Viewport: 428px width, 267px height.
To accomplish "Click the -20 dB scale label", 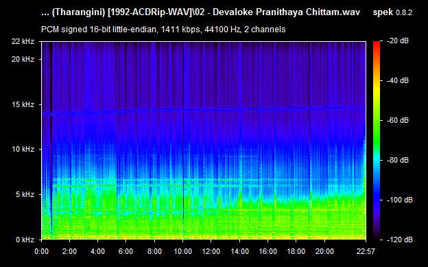I will [398, 40].
